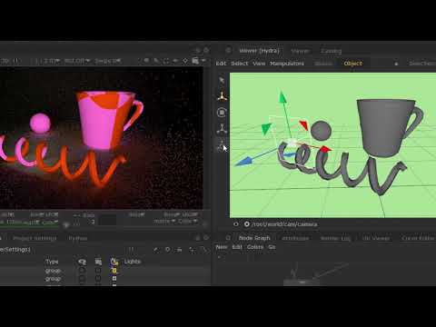Viewport: 436px width, 327px height.
Task: Switch to the Node Graph tab
Action: (254, 238)
